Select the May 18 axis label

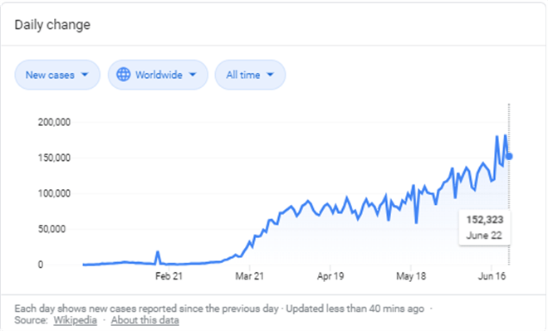click(411, 276)
